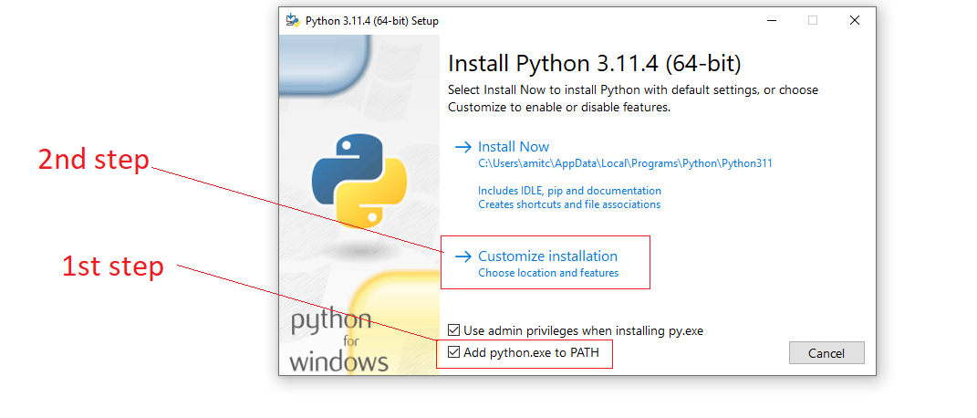The image size is (977, 418).
Task: Choose Customize installation
Action: tap(547, 256)
